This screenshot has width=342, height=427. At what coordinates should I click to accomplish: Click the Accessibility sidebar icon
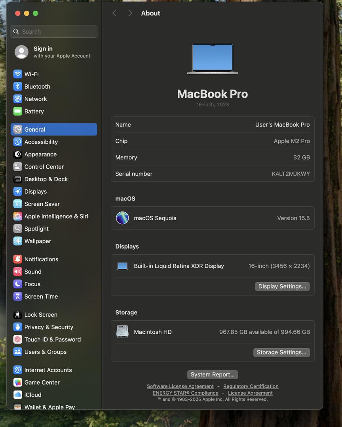17,142
